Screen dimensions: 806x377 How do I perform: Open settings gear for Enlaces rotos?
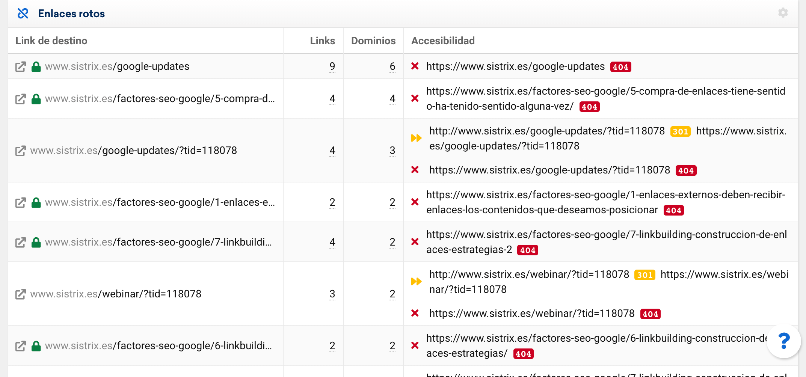coord(783,13)
